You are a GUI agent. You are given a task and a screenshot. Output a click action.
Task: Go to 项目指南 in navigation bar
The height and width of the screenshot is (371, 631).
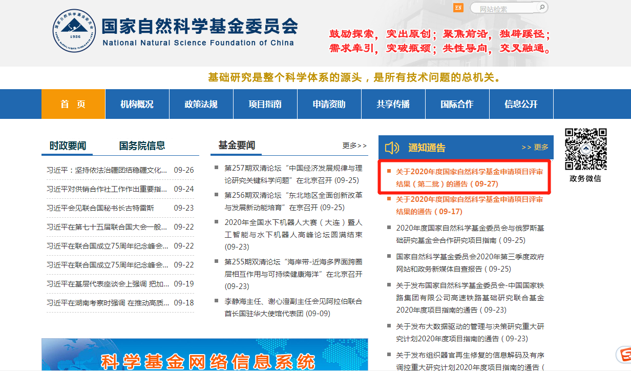click(x=265, y=104)
